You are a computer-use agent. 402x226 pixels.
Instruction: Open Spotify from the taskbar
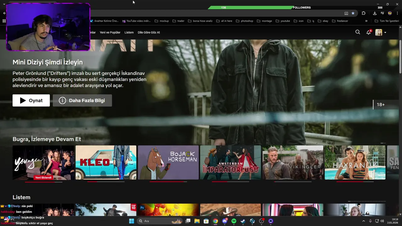234,221
